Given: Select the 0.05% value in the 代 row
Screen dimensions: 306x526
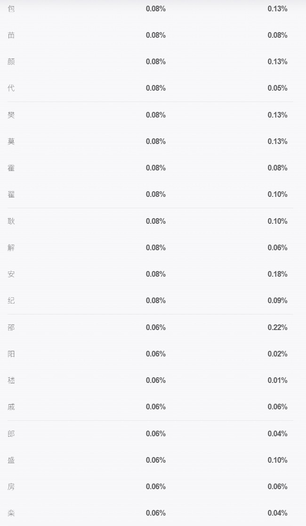Looking at the screenshot, I should pos(277,88).
